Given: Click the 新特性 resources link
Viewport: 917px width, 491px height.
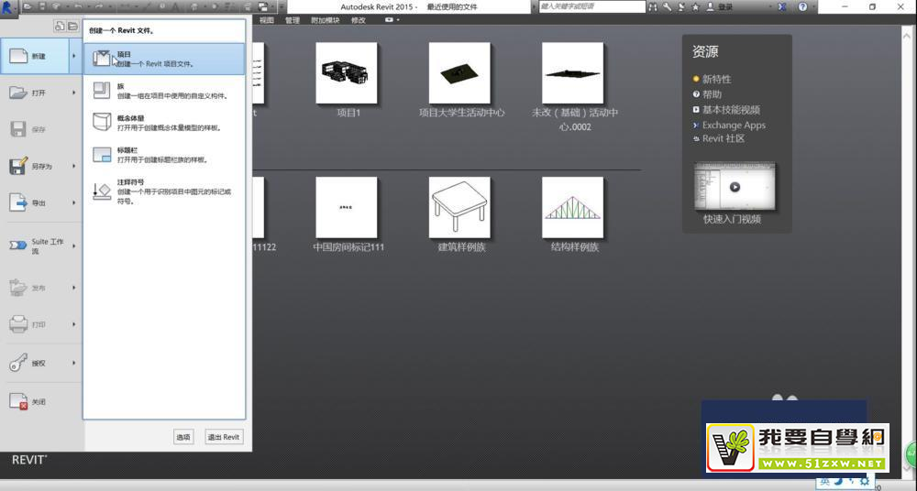Looking at the screenshot, I should tap(716, 79).
